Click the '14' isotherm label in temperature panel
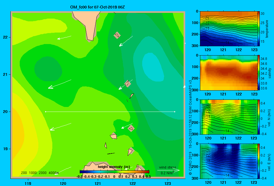274x186 pixels. (227, 42)
